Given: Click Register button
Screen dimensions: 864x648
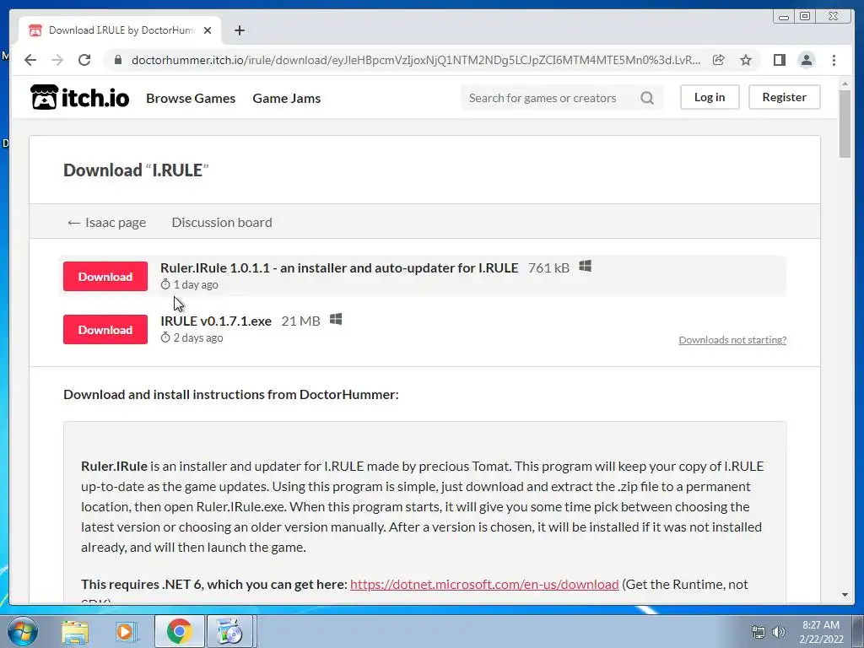Looking at the screenshot, I should (784, 97).
